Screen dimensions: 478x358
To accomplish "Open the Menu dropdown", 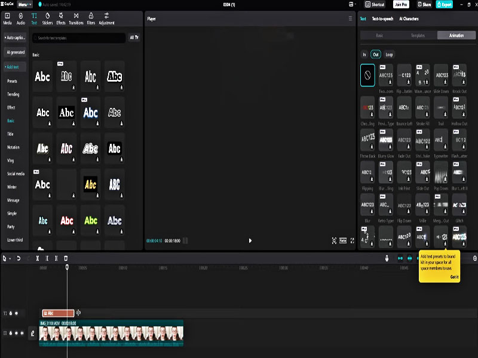I will tap(25, 4).
